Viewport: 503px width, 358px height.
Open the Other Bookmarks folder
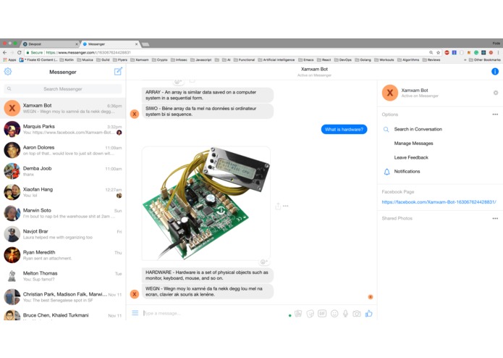484,59
